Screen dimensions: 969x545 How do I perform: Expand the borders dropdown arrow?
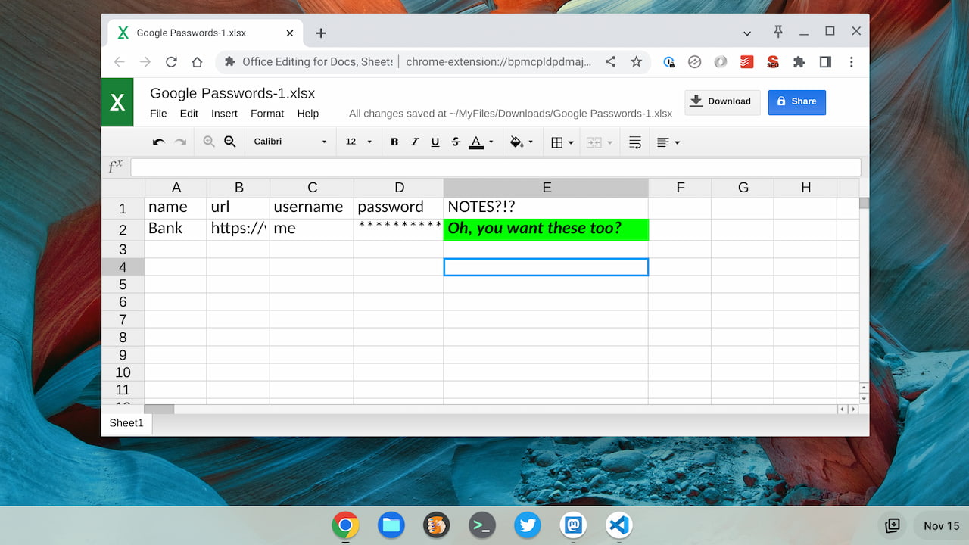click(571, 142)
